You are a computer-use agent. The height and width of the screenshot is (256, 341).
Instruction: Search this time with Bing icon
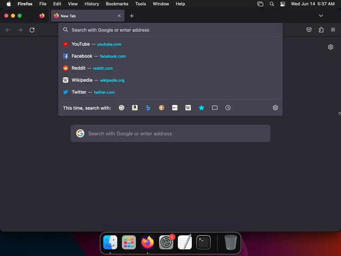coord(148,108)
